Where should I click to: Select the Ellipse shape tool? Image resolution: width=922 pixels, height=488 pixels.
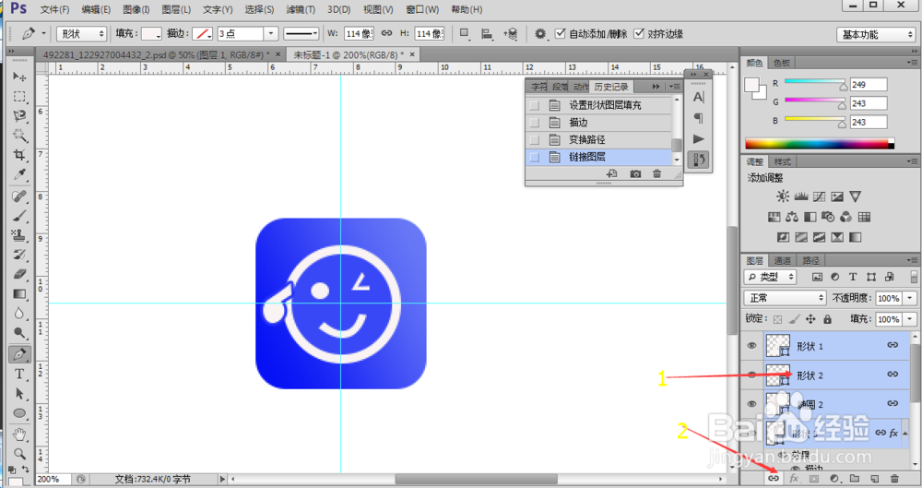[19, 412]
